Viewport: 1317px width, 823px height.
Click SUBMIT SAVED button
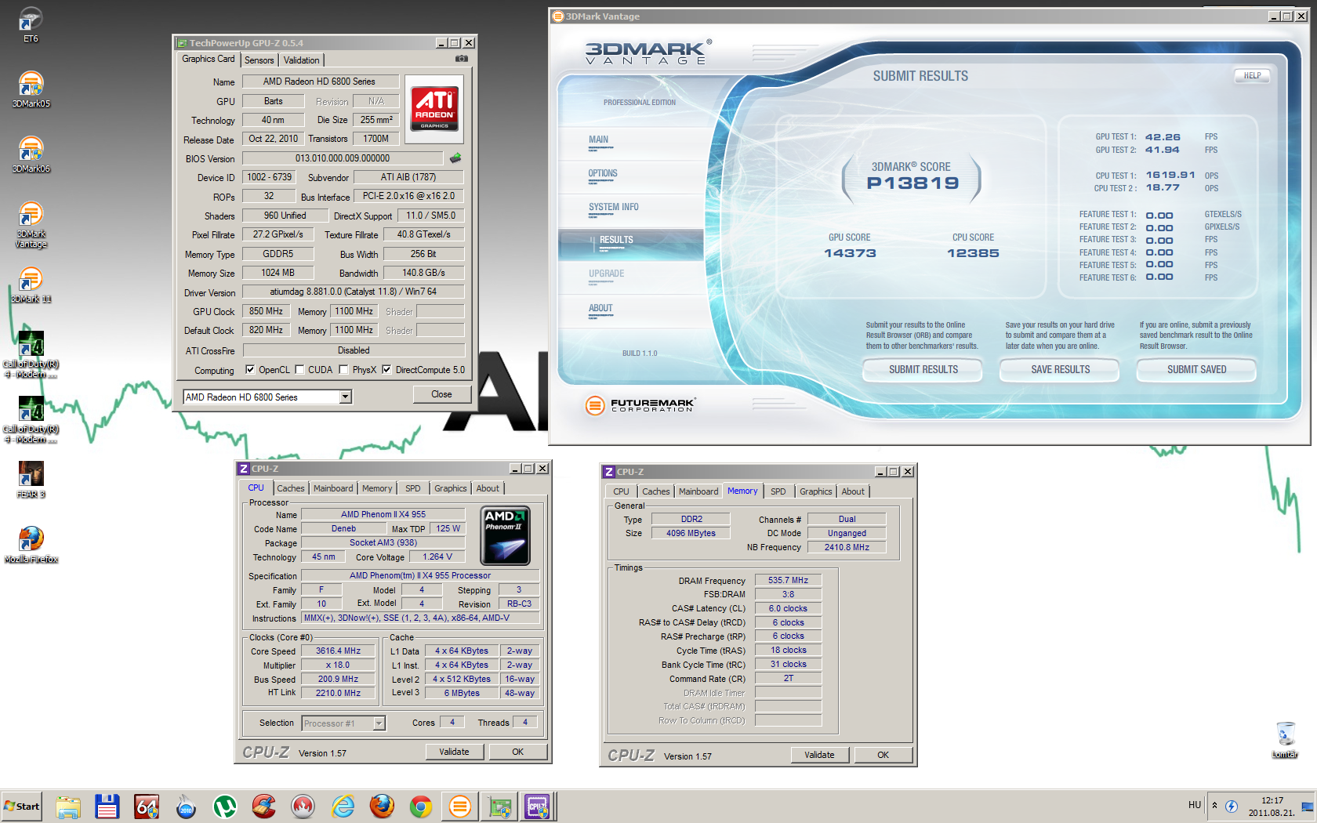coord(1196,370)
